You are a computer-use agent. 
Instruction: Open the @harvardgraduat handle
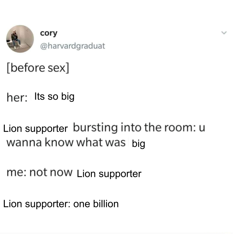(72, 46)
